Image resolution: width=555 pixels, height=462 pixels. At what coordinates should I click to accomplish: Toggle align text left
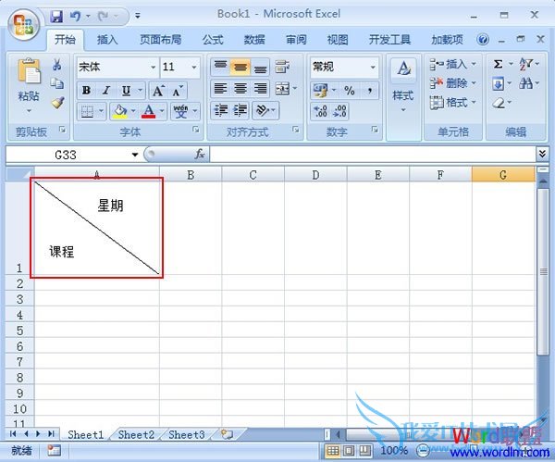coord(220,89)
